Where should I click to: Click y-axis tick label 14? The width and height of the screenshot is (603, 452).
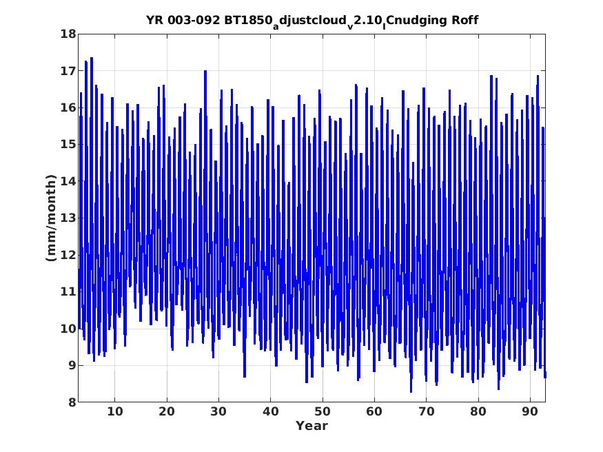coord(68,181)
